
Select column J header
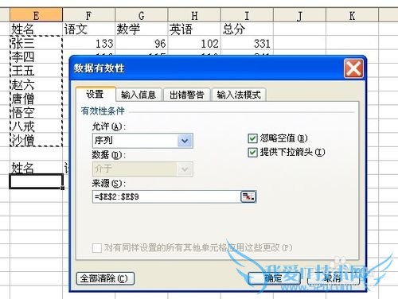coord(299,16)
